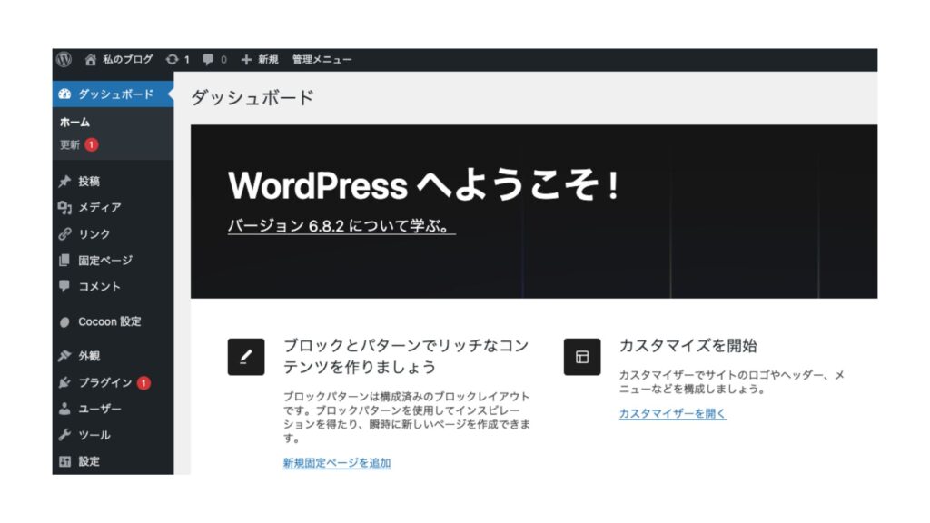The image size is (930, 523).
Task: Open the 新規 menu in admin bar
Action: [x=268, y=59]
